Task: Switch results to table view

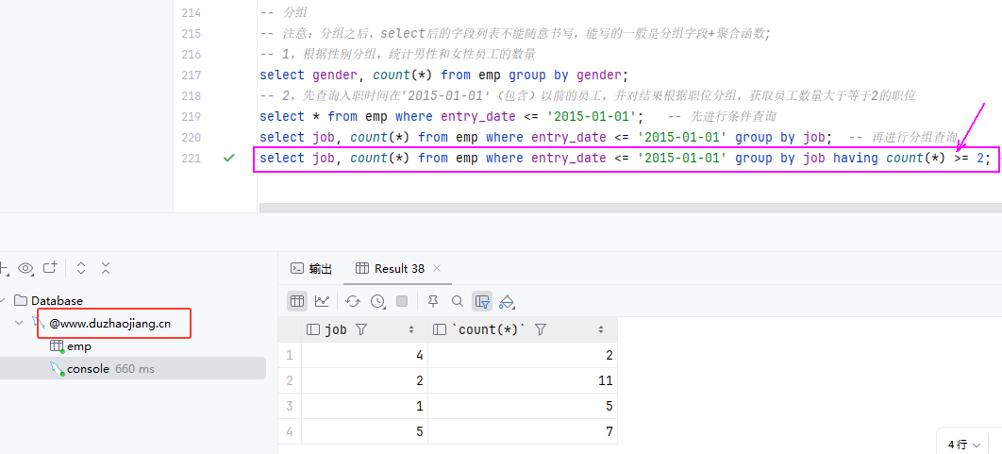Action: 297,301
